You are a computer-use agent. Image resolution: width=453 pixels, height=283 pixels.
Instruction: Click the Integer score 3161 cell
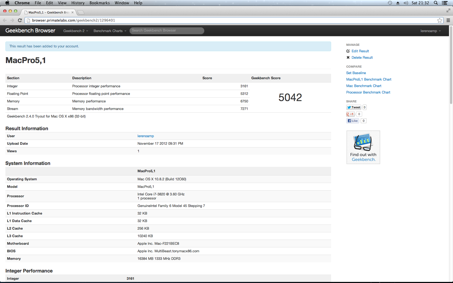(x=244, y=86)
